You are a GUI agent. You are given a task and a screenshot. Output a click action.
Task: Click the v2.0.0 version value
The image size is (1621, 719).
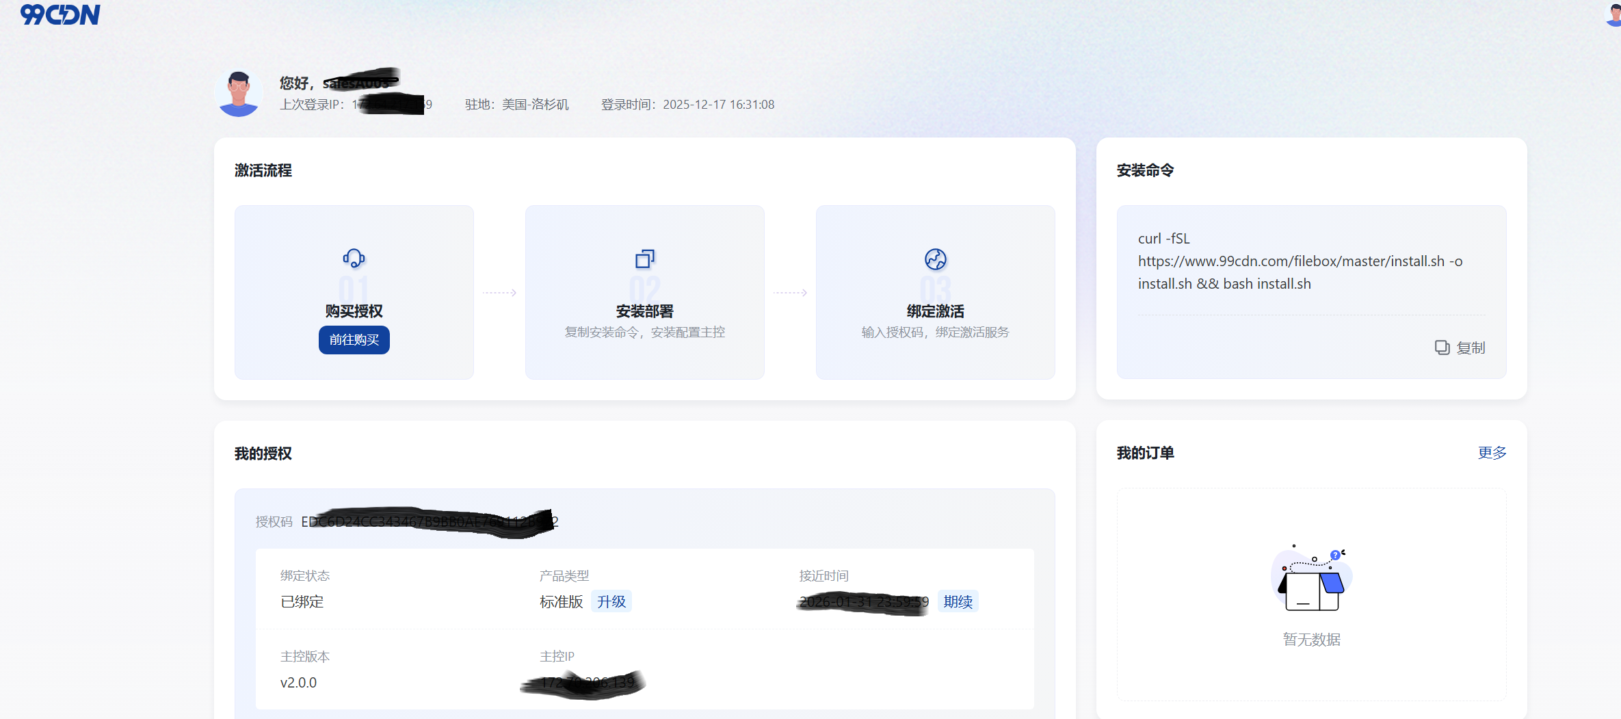tap(298, 683)
